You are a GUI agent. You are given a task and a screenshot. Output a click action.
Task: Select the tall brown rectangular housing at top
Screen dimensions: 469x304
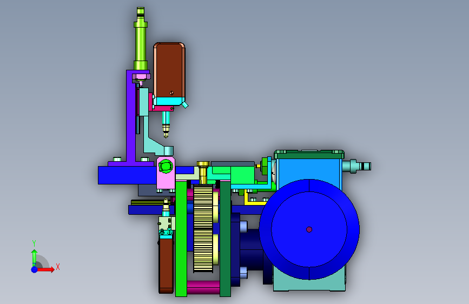(x=169, y=70)
